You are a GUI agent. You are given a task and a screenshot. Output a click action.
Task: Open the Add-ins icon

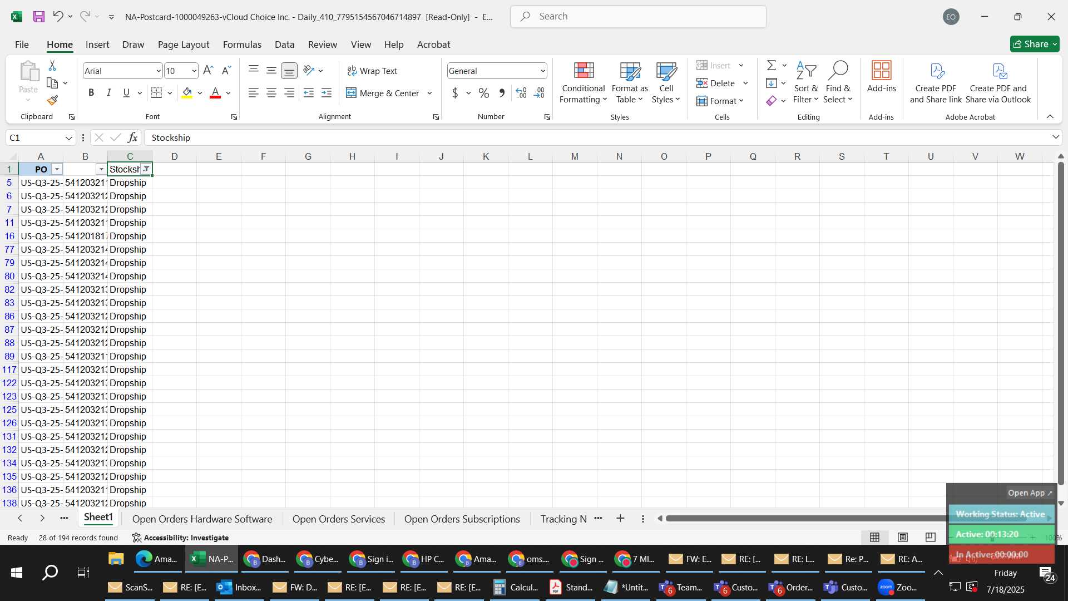tap(882, 71)
